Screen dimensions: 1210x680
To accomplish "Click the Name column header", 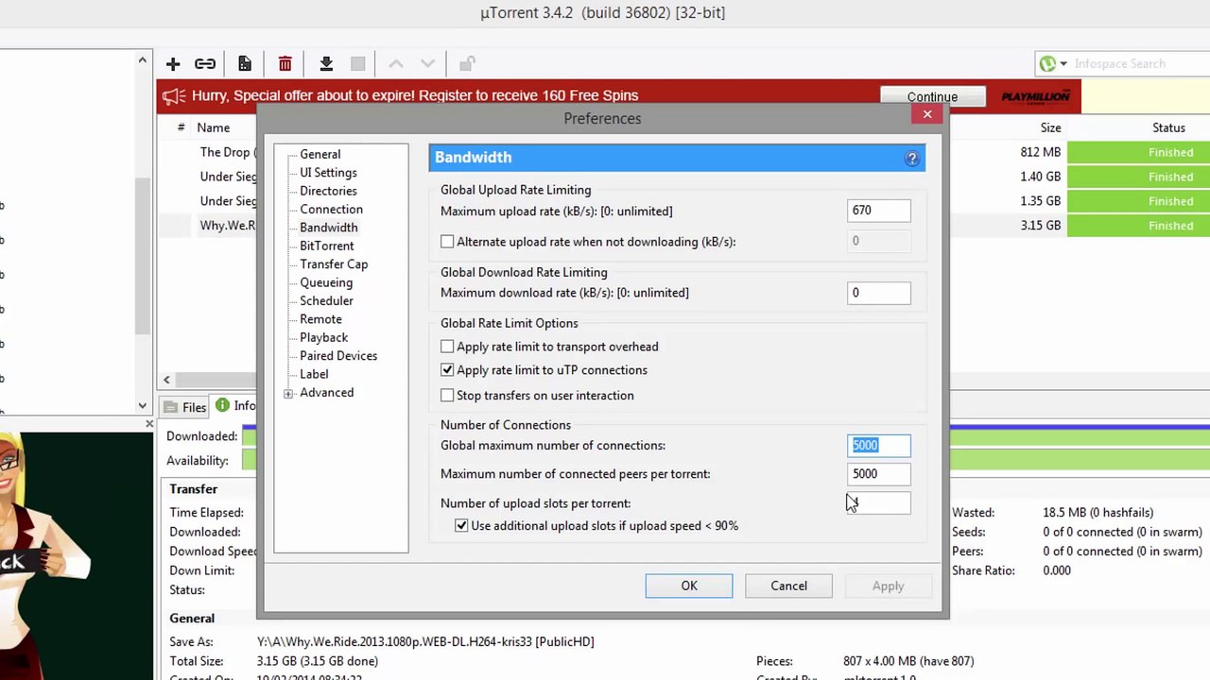I will (213, 127).
